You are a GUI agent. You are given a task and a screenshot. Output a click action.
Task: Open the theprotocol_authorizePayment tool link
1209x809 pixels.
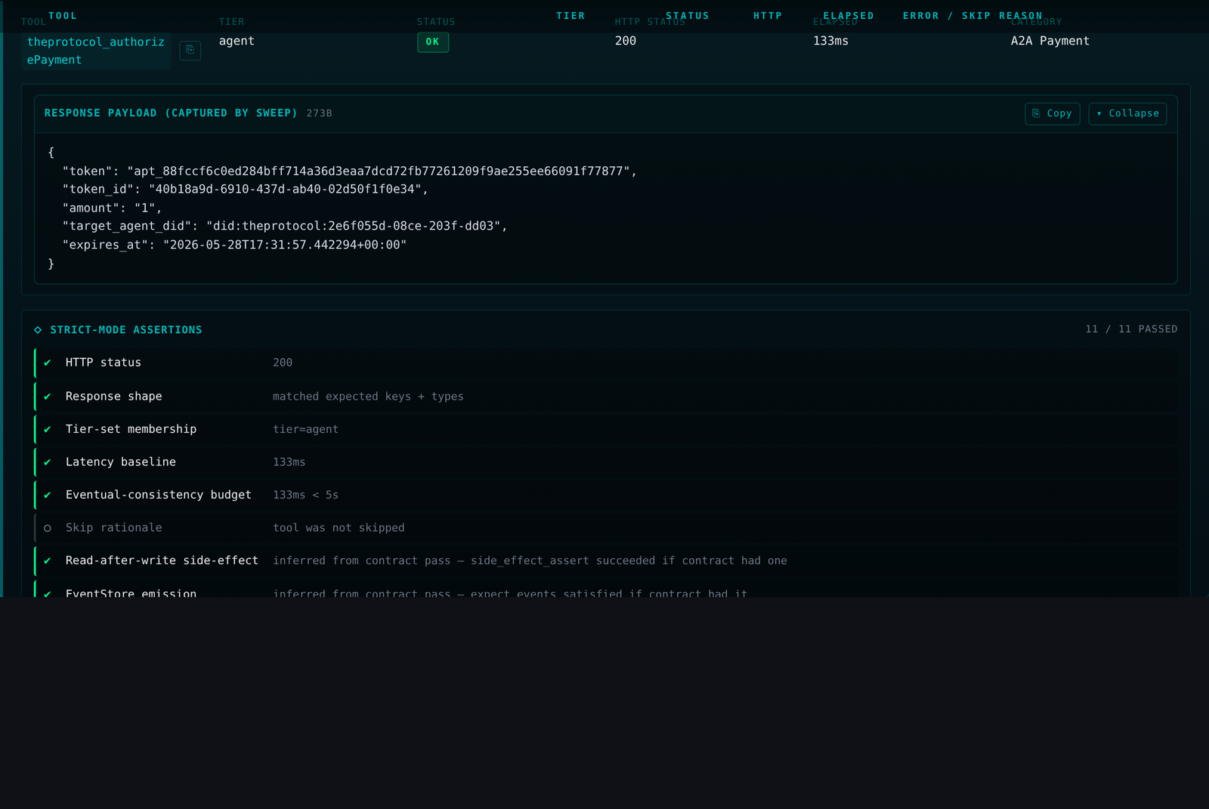pos(96,51)
